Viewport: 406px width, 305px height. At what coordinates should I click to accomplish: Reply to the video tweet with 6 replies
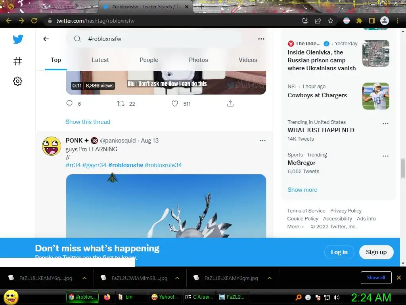pos(69,104)
